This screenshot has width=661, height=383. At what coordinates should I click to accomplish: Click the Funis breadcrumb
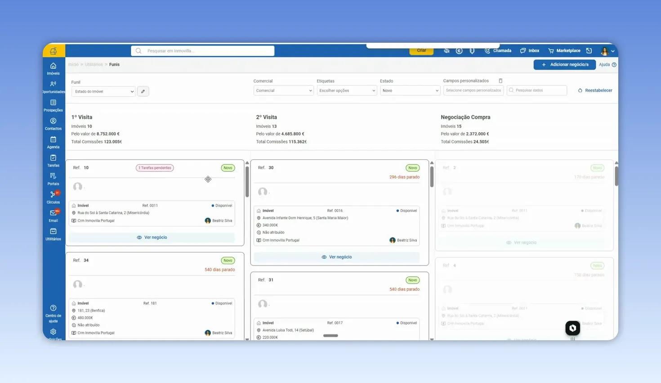[114, 65]
